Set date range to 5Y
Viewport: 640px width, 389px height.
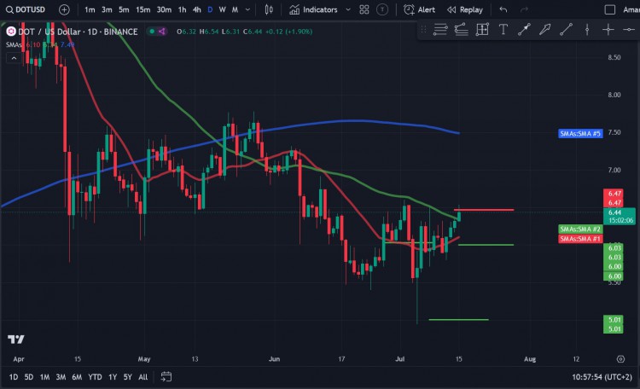[128, 377]
